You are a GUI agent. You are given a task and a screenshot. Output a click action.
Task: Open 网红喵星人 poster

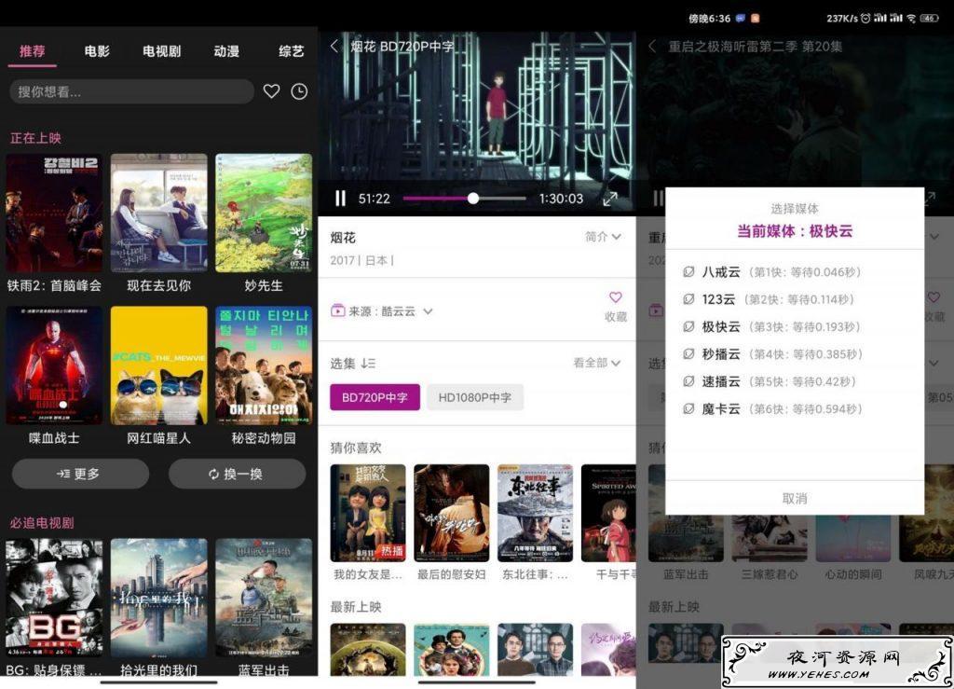(158, 365)
